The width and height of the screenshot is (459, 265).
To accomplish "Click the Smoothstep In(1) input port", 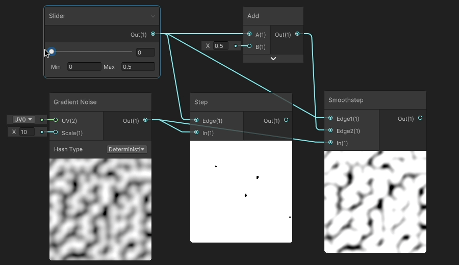I will (x=330, y=143).
